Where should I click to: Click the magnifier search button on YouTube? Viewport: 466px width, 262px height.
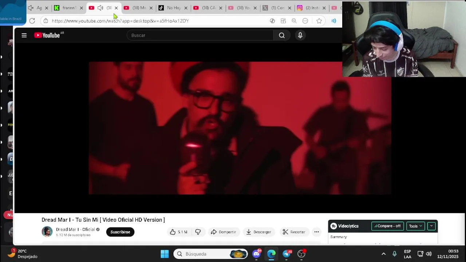[x=282, y=35]
